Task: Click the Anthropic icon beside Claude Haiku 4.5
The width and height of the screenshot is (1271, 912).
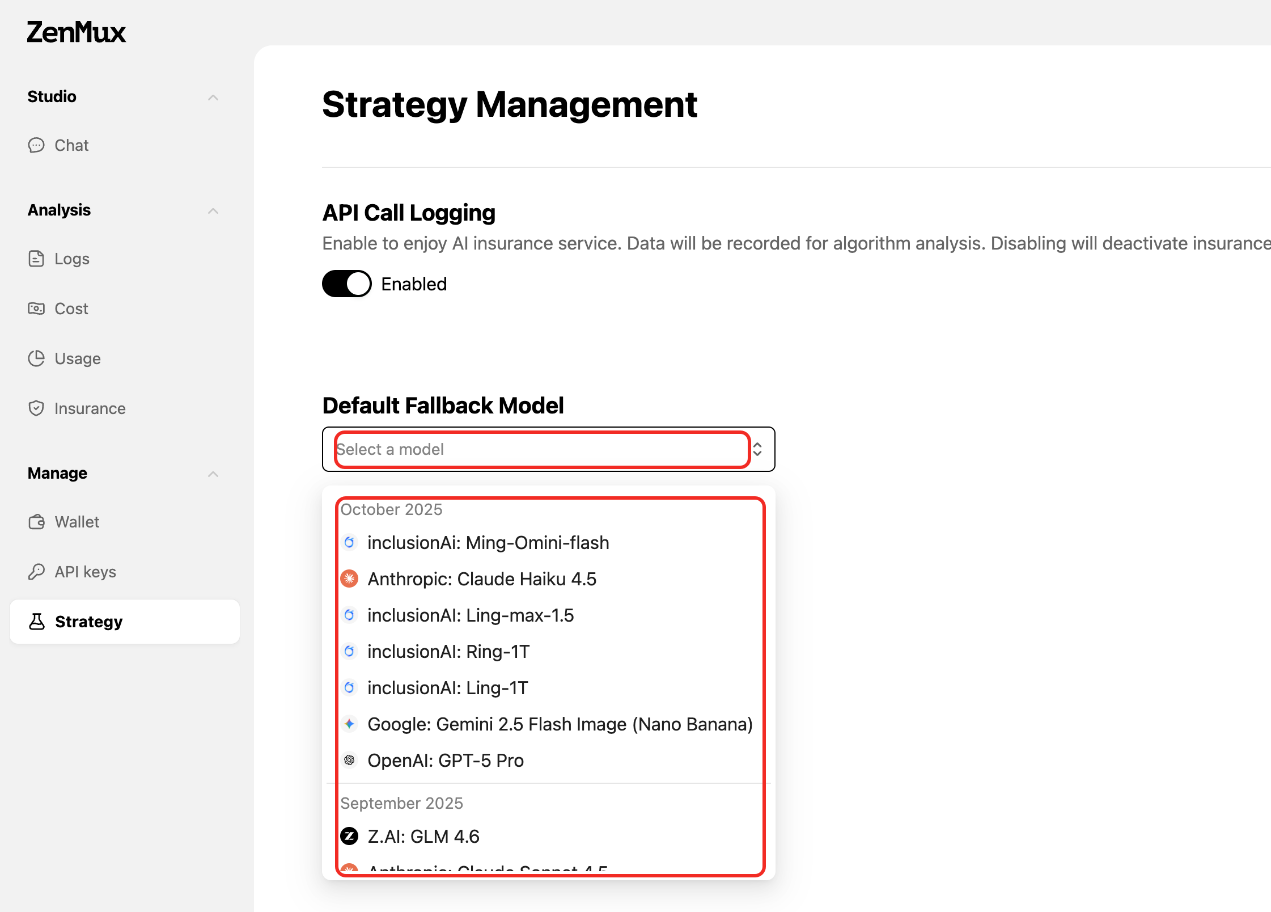Action: [x=349, y=579]
